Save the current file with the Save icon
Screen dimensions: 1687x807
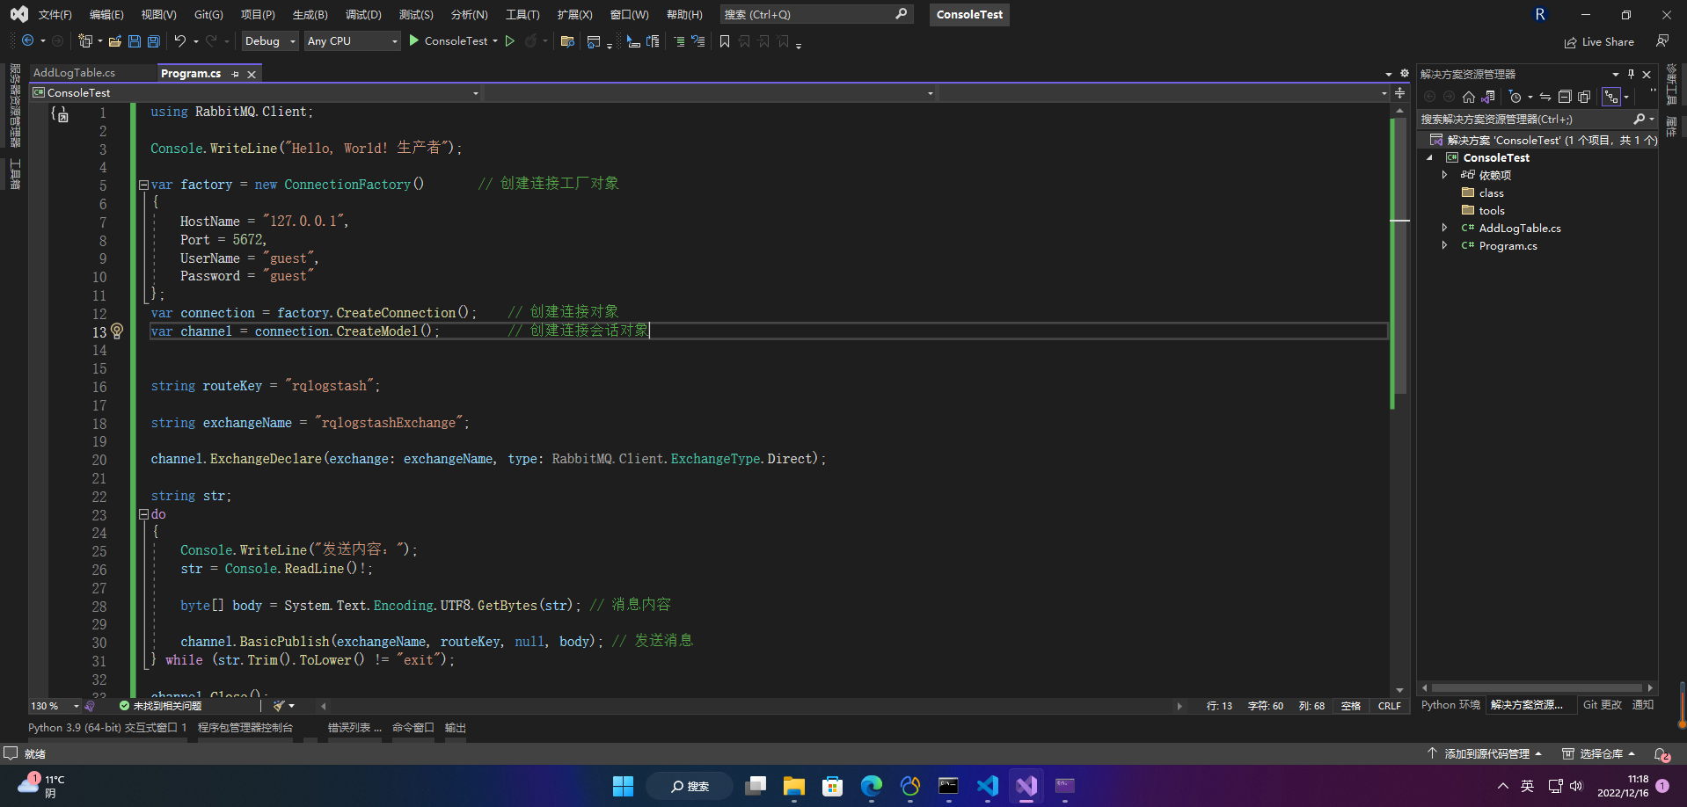135,41
